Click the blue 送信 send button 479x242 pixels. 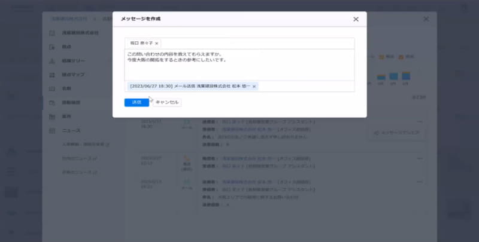[137, 102]
